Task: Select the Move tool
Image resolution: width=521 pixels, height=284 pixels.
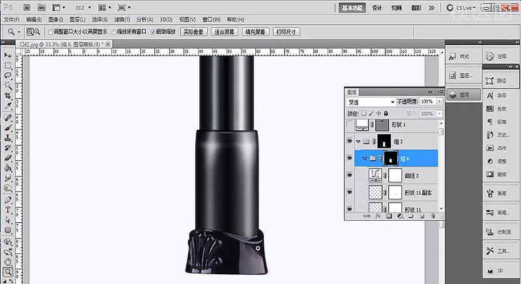Action: [x=8, y=55]
